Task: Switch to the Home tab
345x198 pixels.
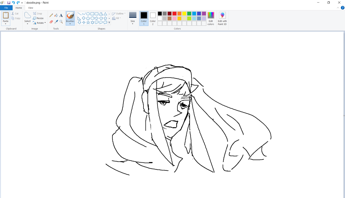Action: coord(19,8)
